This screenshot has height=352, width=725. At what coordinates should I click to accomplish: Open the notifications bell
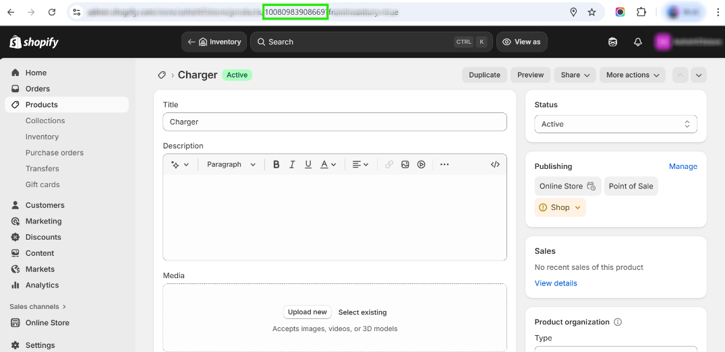pyautogui.click(x=637, y=42)
